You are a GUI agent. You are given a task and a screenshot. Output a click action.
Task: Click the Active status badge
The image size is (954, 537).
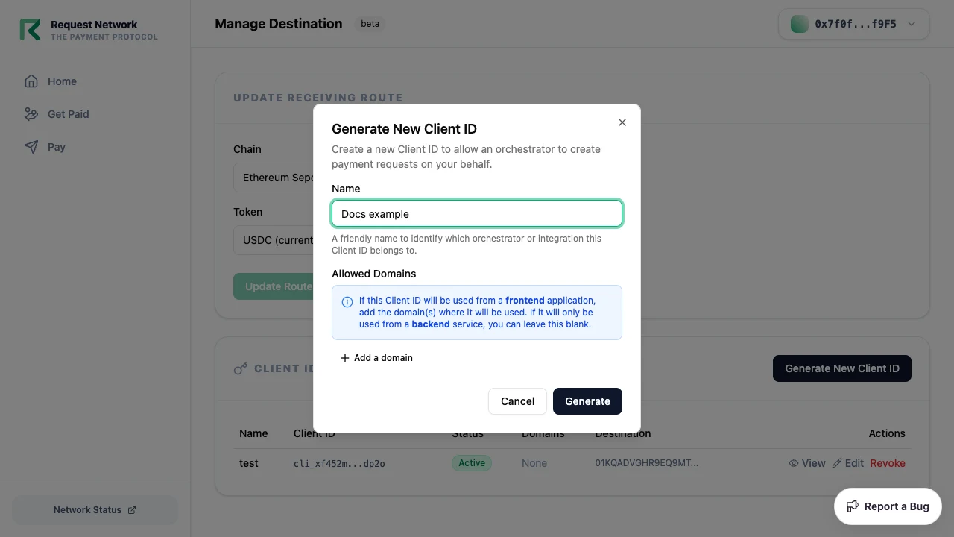click(x=472, y=463)
